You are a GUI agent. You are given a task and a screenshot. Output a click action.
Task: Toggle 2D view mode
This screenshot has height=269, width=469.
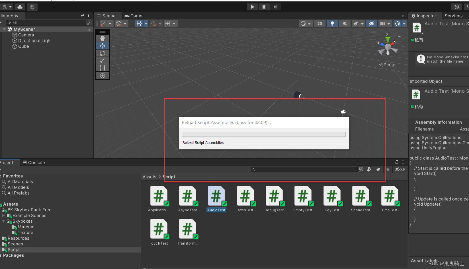[x=319, y=24]
